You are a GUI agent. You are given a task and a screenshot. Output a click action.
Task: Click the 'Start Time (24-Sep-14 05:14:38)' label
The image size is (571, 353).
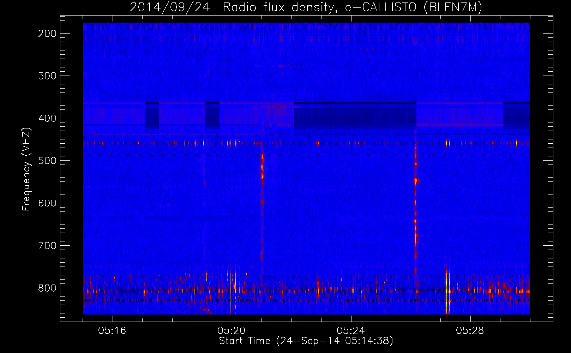306,341
